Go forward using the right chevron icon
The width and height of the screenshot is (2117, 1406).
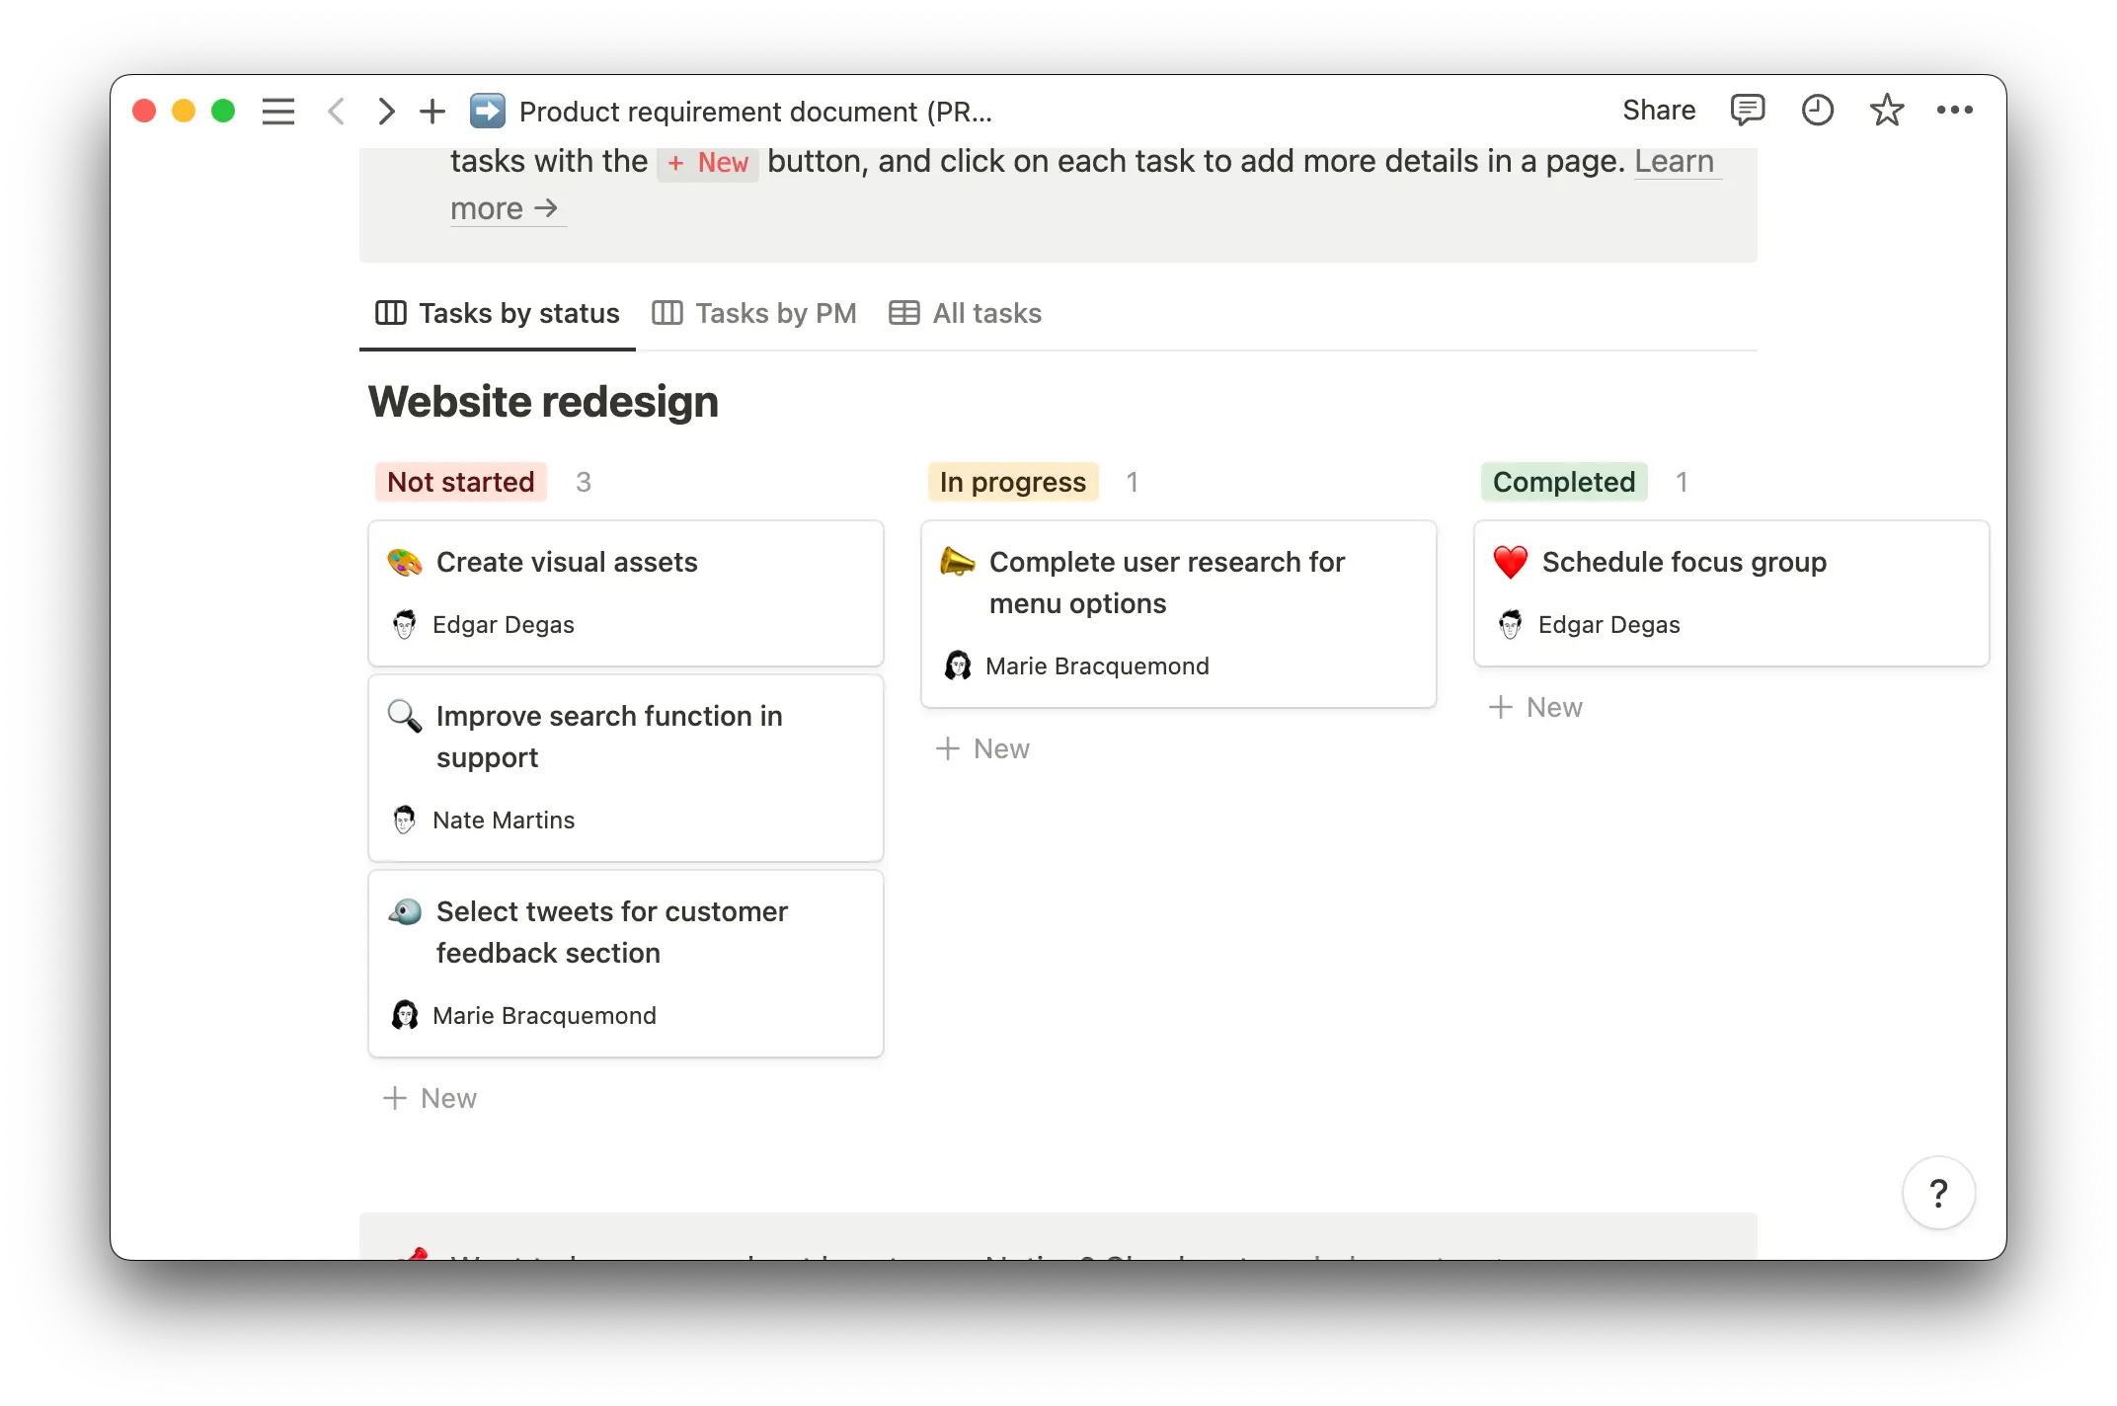click(385, 111)
